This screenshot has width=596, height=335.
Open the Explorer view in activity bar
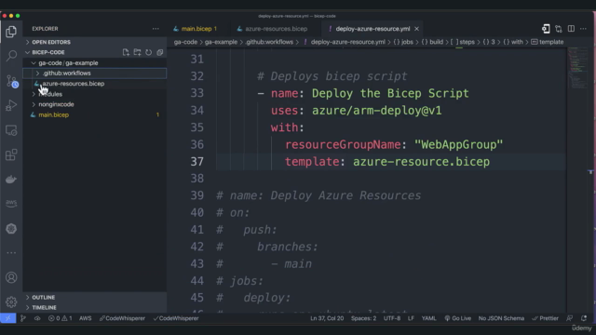click(x=11, y=32)
